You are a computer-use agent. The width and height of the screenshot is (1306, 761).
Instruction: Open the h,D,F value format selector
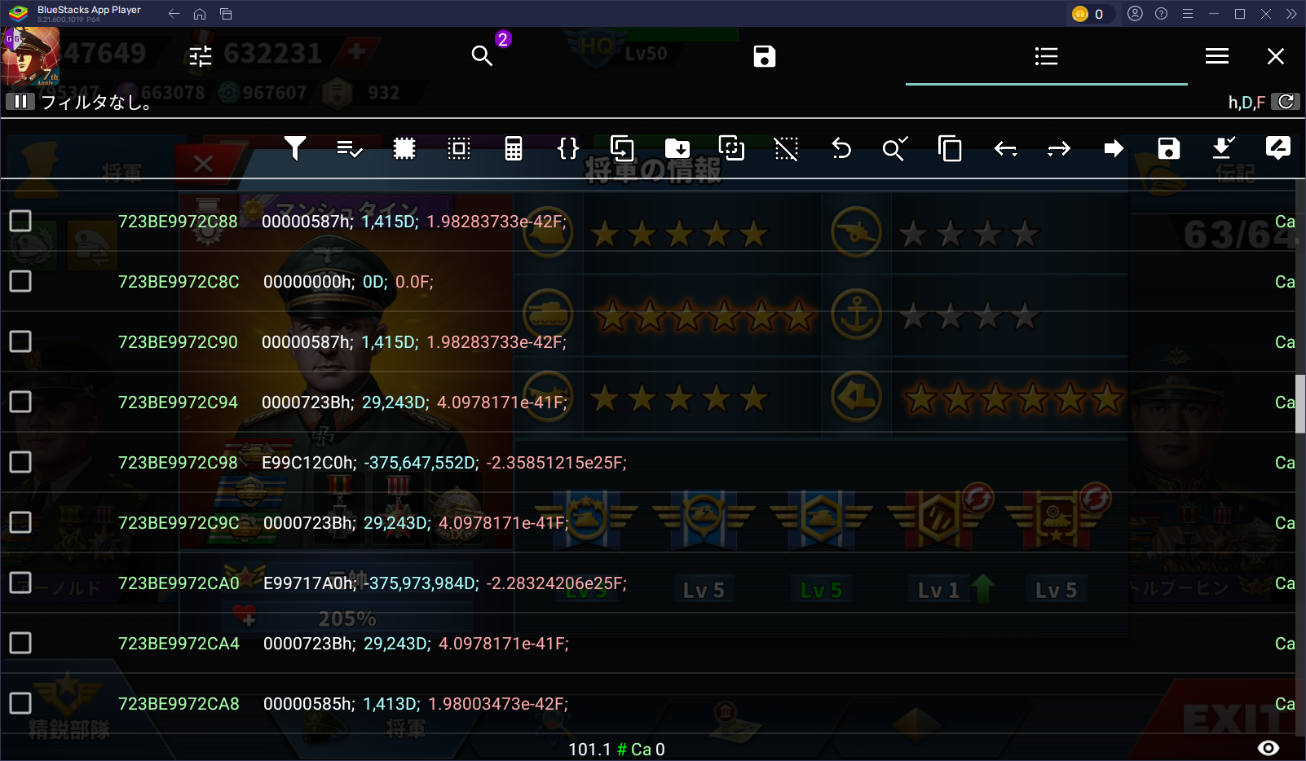(x=1246, y=102)
